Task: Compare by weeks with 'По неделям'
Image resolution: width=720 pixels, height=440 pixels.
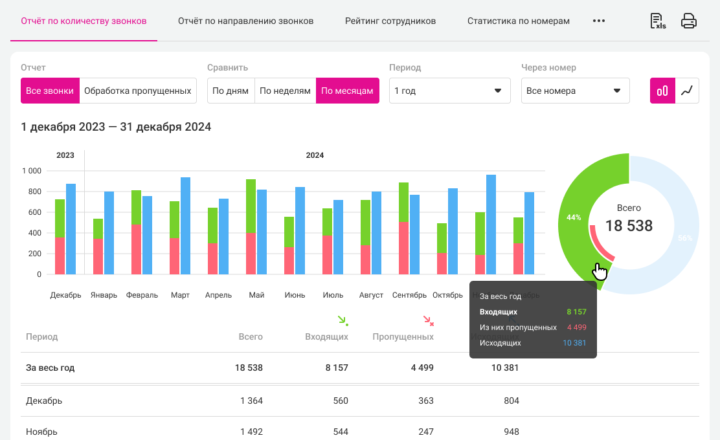Action: [x=285, y=91]
